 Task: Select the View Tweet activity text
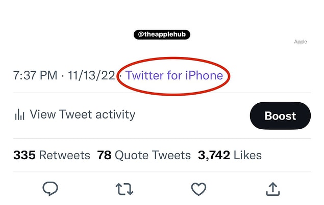tap(83, 114)
